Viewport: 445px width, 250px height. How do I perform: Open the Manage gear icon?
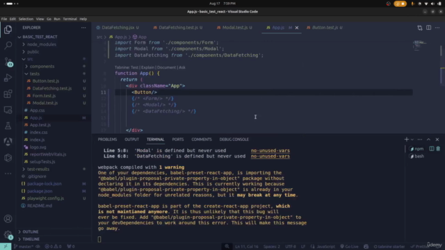click(x=8, y=235)
